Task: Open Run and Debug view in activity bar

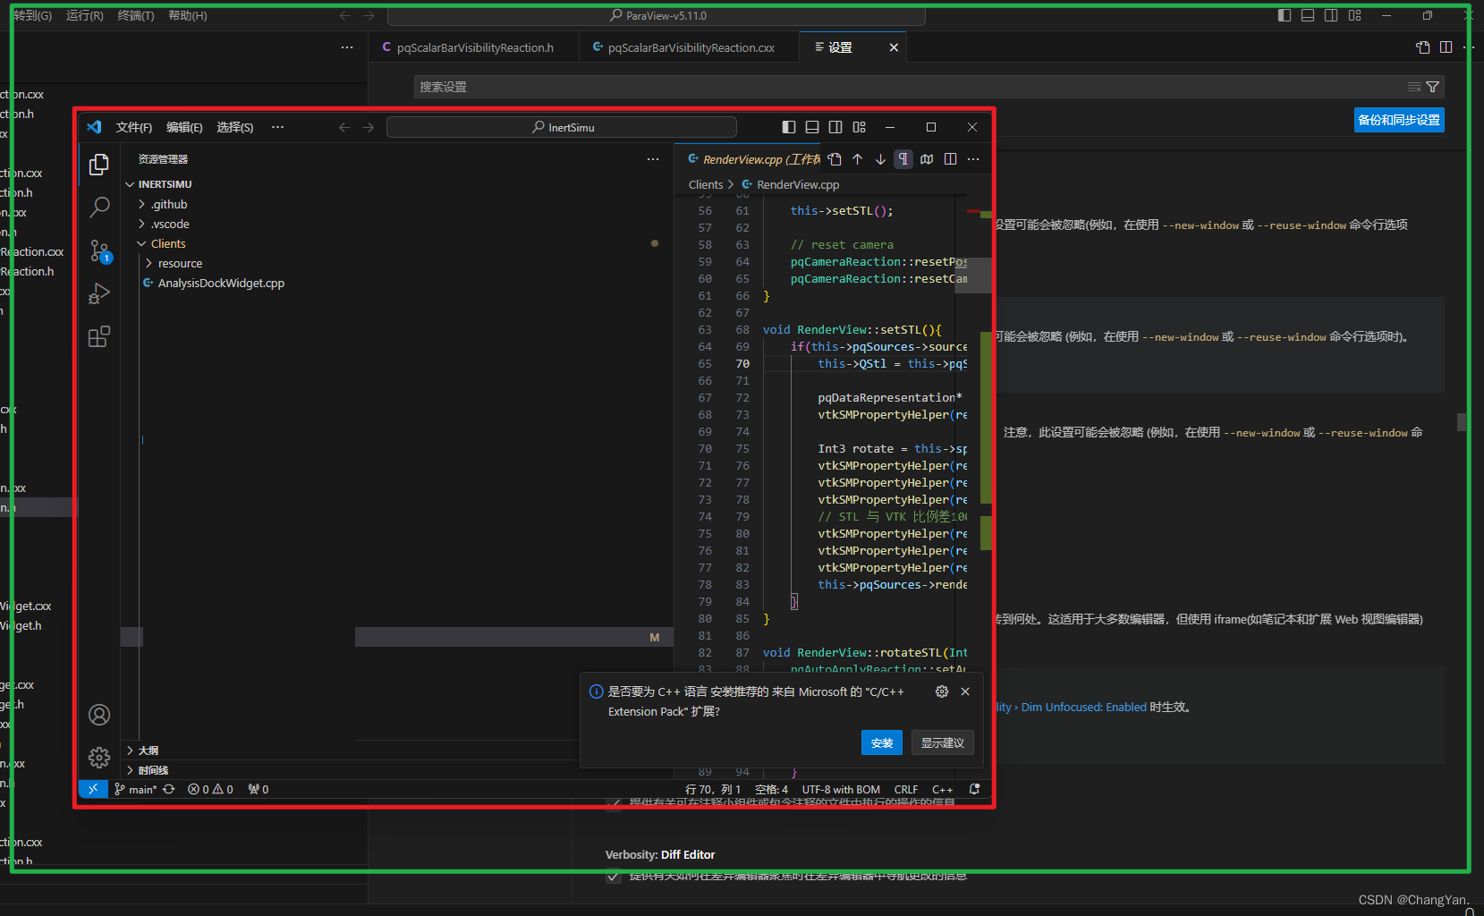Action: pyautogui.click(x=99, y=293)
